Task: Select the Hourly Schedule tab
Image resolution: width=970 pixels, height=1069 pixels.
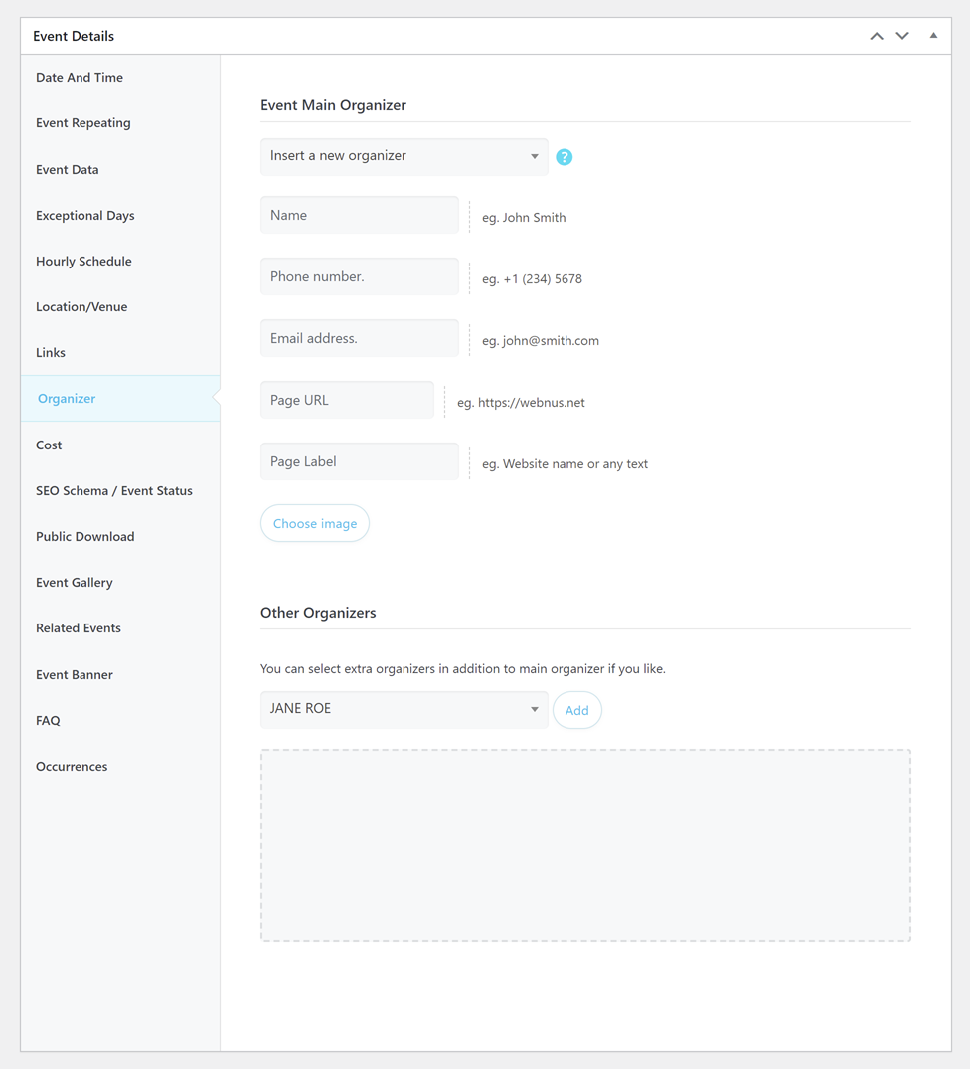Action: coord(83,262)
